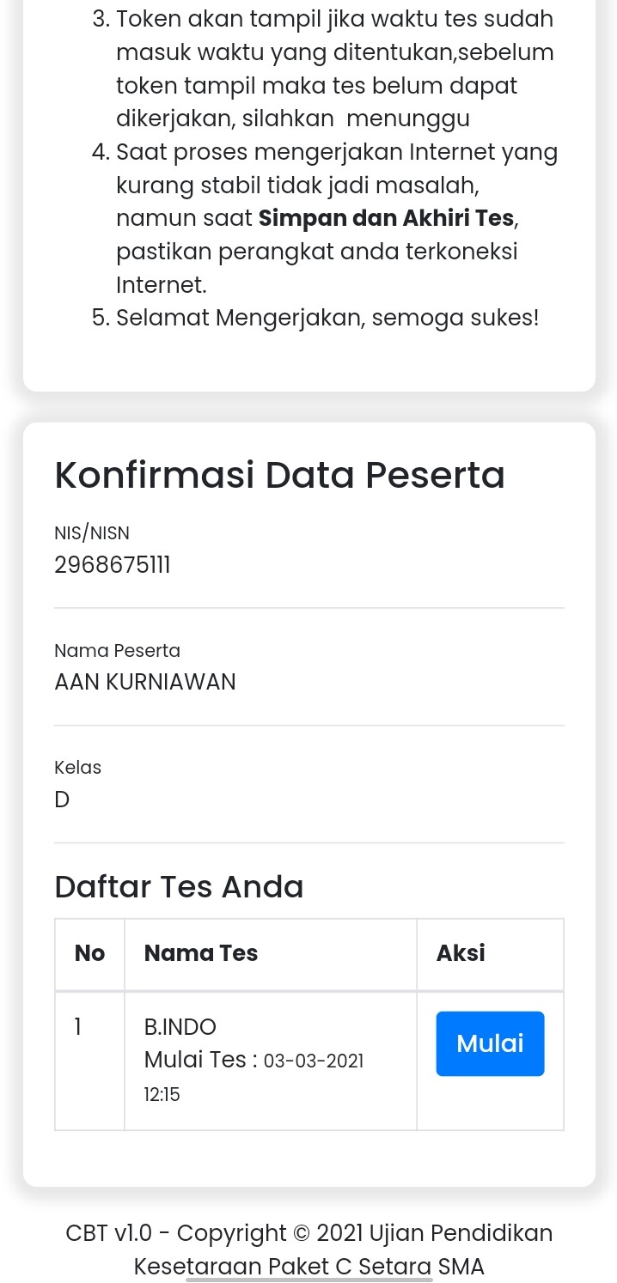Select row number 1 in the test table
The width and height of the screenshot is (617, 1283).
(x=78, y=1027)
